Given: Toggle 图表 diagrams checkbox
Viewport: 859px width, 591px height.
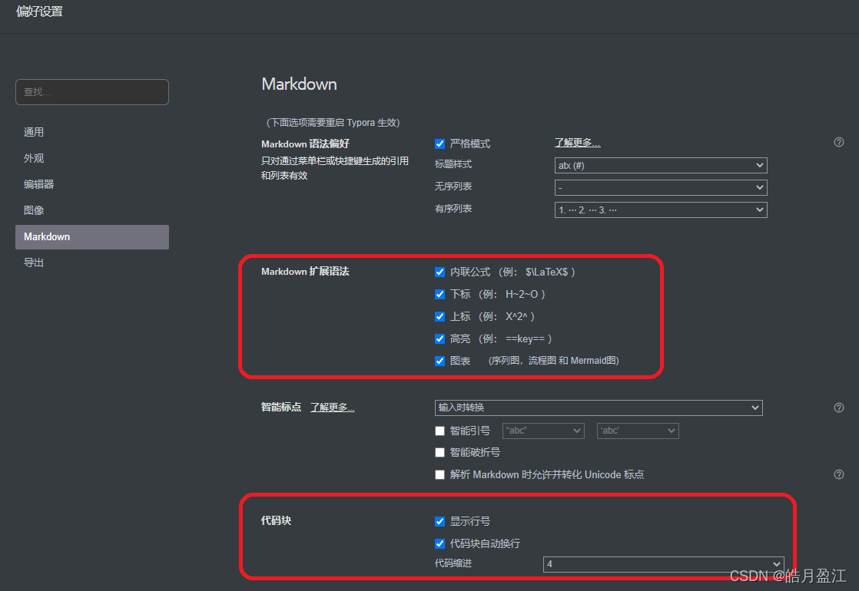Looking at the screenshot, I should (439, 362).
